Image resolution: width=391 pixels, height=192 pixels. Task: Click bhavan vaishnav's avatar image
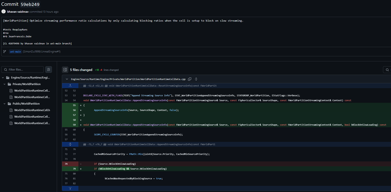click(x=4, y=12)
